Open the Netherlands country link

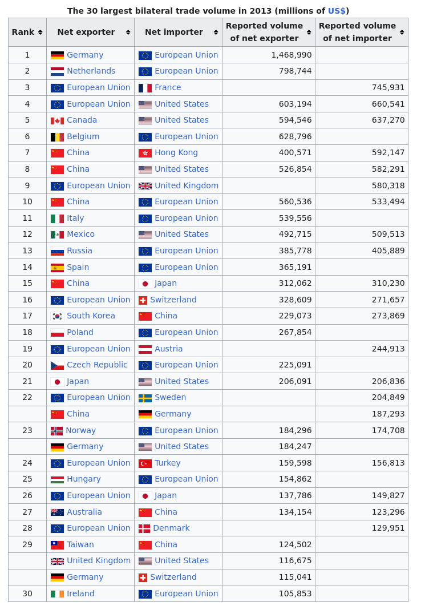tap(91, 71)
